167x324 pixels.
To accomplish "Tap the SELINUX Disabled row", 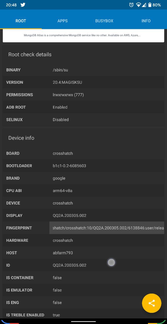I will (83, 119).
